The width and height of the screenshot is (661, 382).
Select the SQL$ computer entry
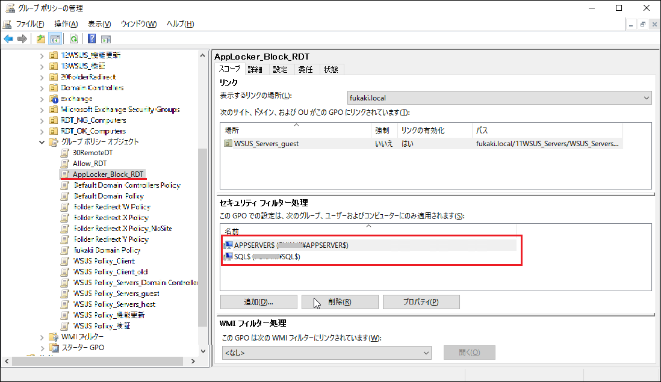pyautogui.click(x=267, y=257)
